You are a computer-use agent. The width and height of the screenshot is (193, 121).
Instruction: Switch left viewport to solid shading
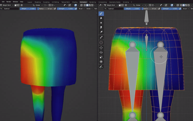tap(87, 5)
